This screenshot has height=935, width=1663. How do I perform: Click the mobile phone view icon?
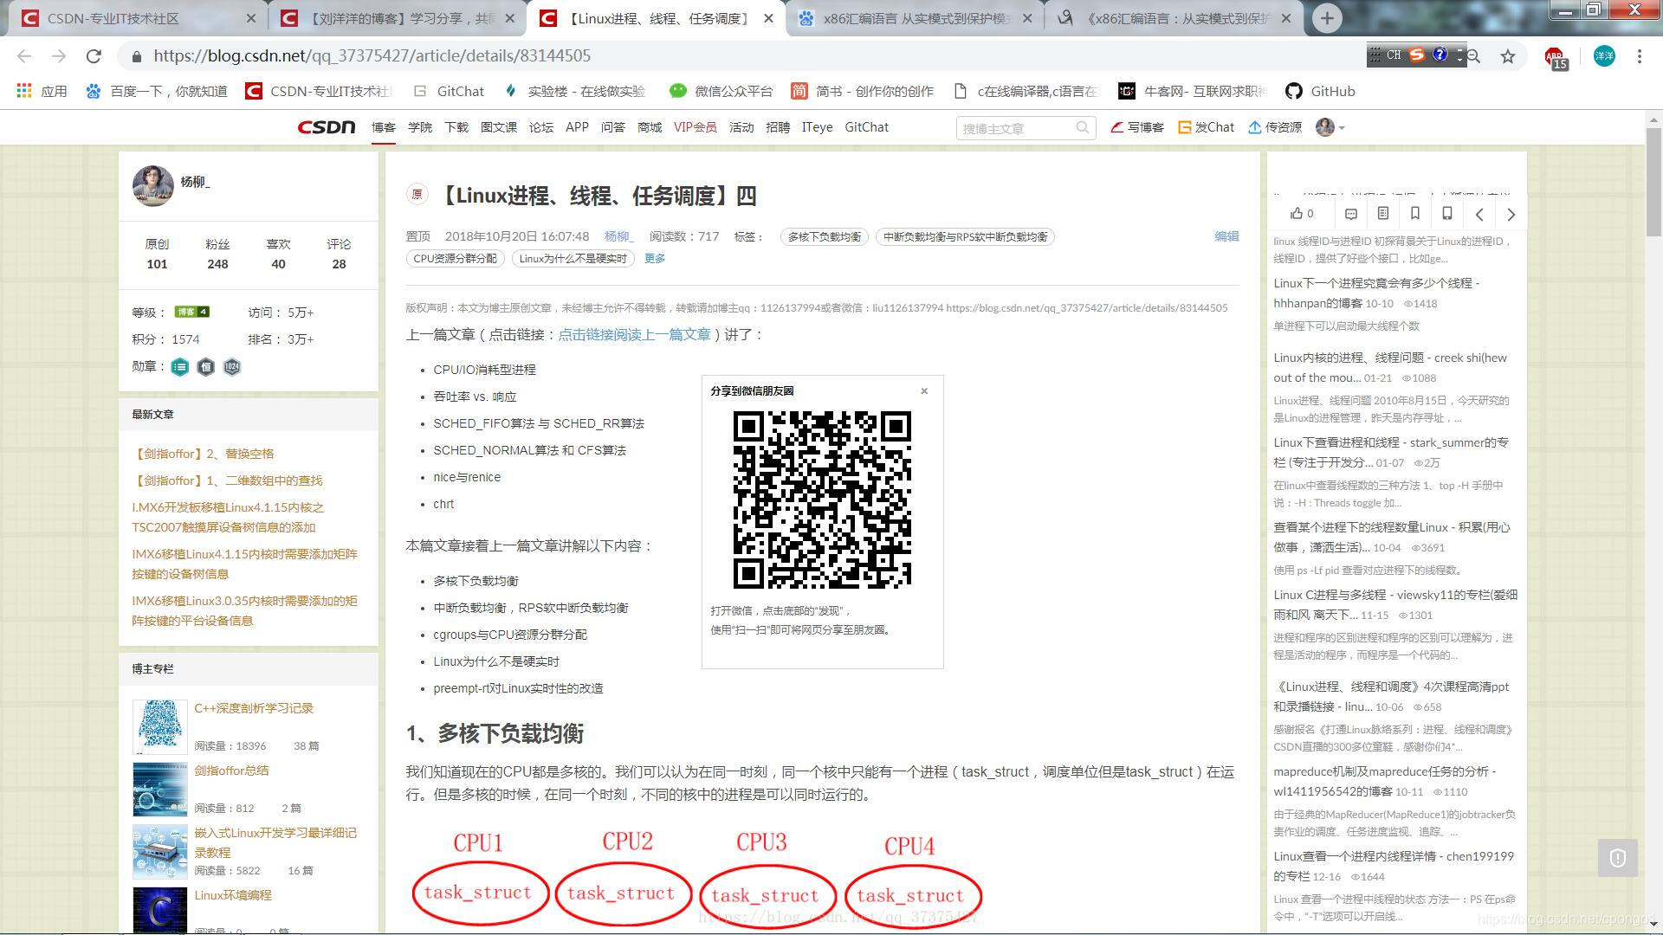point(1447,214)
